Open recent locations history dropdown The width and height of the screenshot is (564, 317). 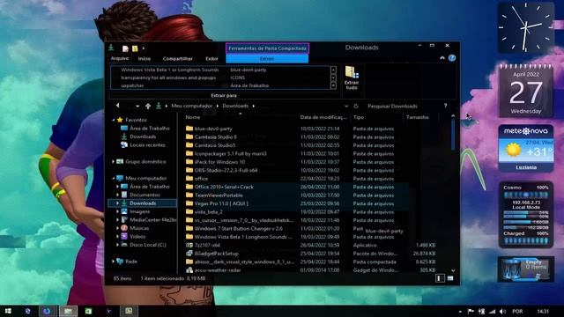pyautogui.click(x=137, y=106)
